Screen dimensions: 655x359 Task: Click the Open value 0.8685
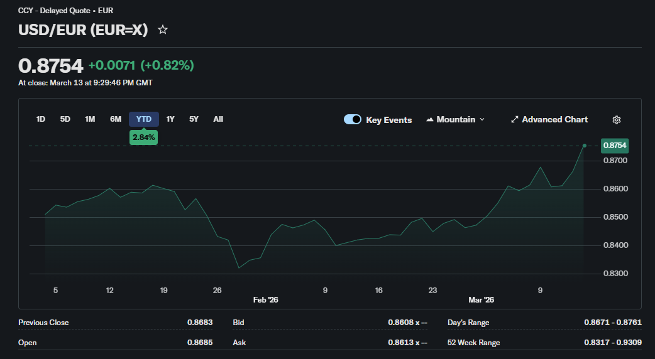200,342
